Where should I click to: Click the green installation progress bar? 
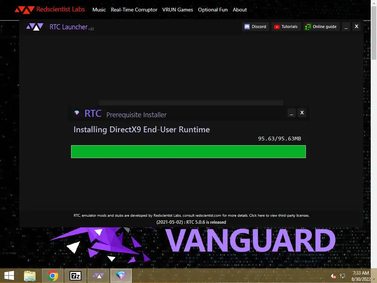click(188, 151)
